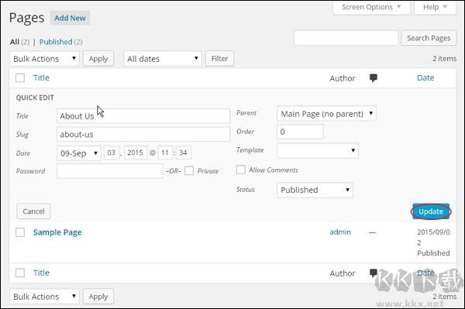Sort by Title in the table header
Image resolution: width=465 pixels, height=309 pixels.
41,78
